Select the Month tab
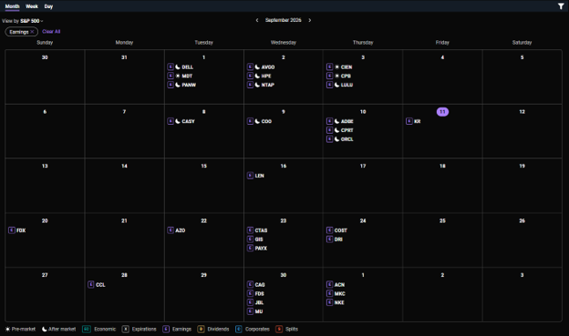Screen dimensions: 569x336 pyautogui.click(x=12, y=6)
